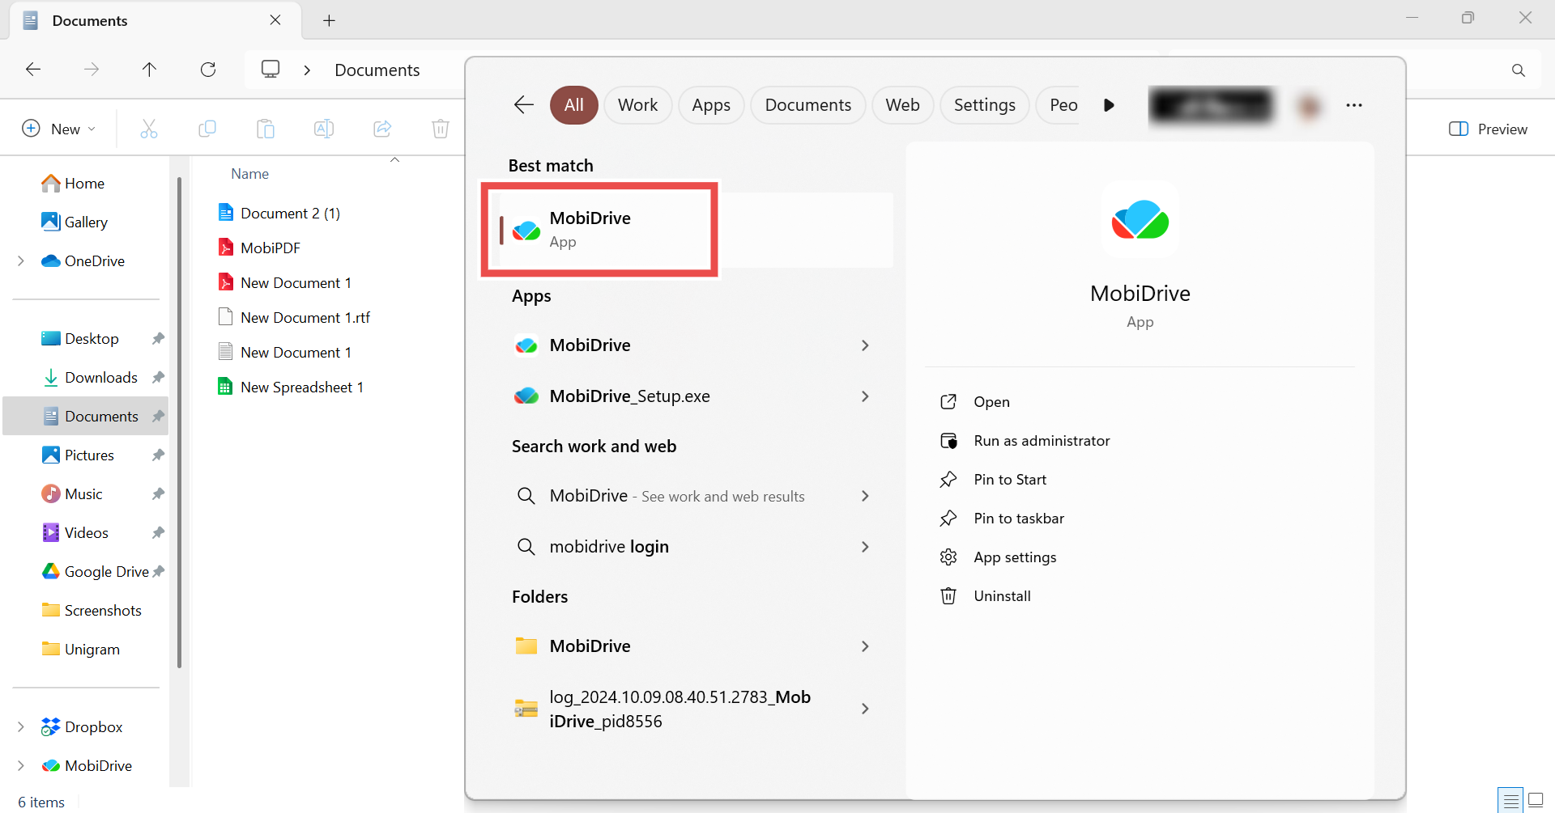Click Run as administrator
Screen dimensions: 1555x813
click(1042, 441)
